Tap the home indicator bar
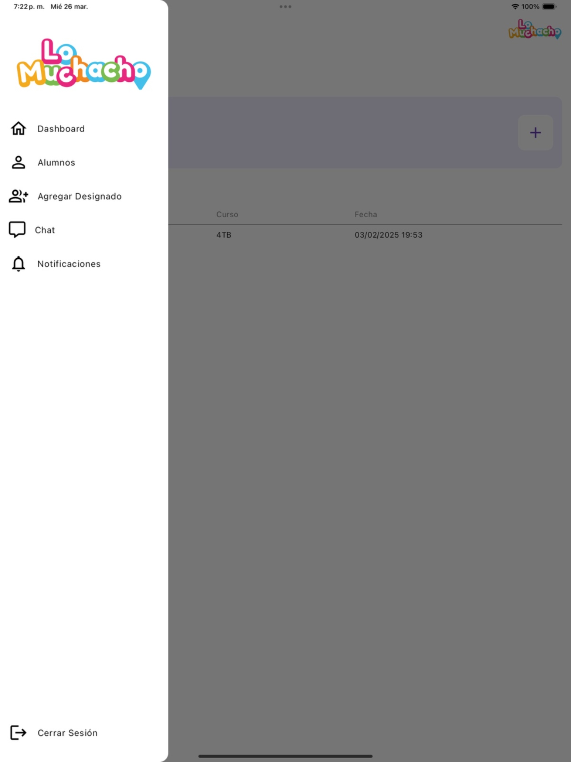 click(285, 756)
